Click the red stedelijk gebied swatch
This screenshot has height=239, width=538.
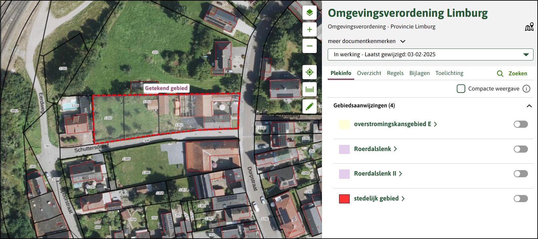(344, 199)
